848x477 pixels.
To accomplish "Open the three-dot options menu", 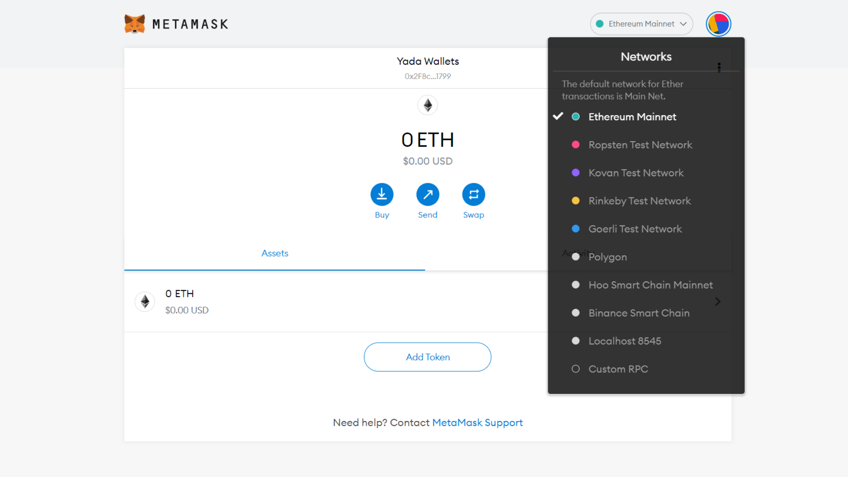I will 719,67.
